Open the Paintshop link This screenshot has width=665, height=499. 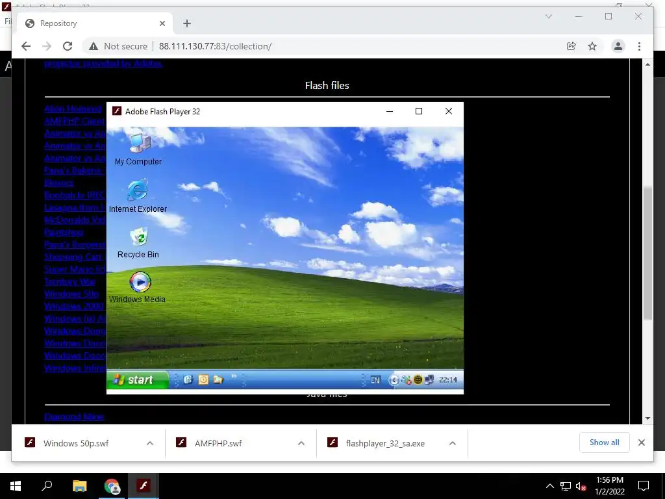tap(64, 232)
